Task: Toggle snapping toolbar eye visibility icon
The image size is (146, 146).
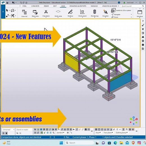Action: click(x=136, y=131)
